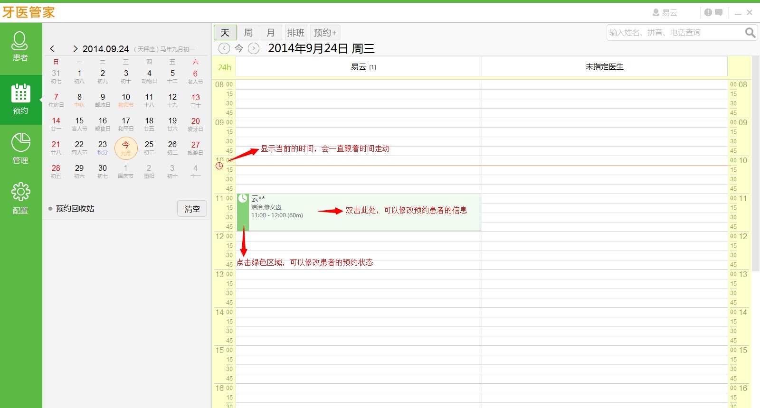Switch to 月 month view tab
760x408 pixels.
point(271,33)
